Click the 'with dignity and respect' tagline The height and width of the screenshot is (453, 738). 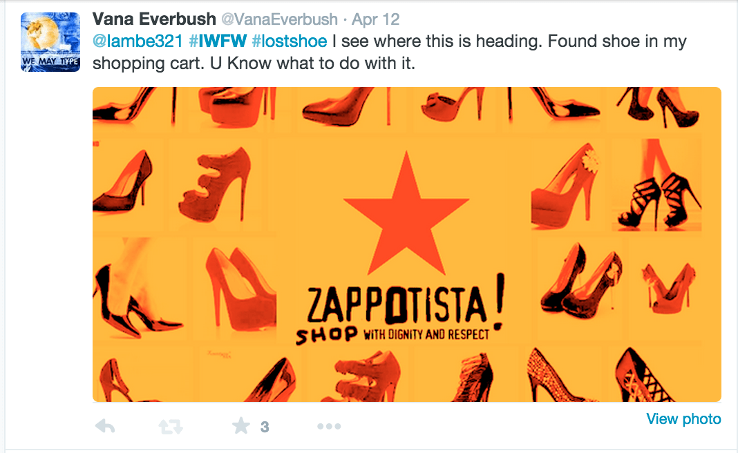point(426,334)
